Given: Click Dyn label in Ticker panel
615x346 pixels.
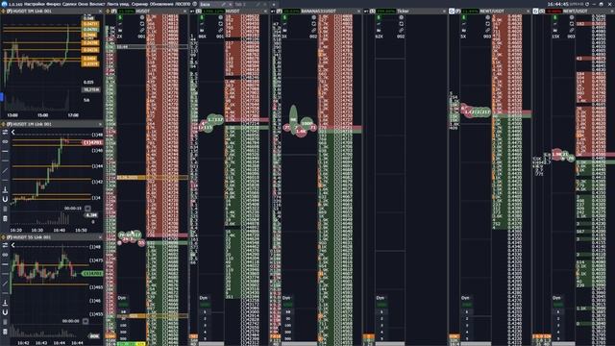Looking at the screenshot, I should coord(381,298).
